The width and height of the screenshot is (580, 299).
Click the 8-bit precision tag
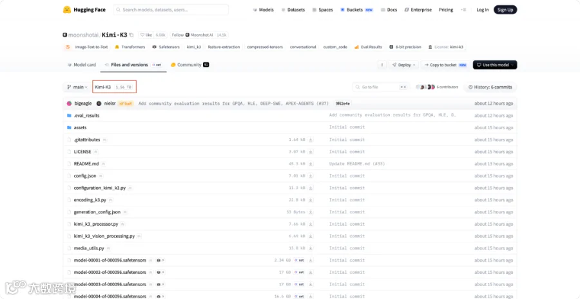pyautogui.click(x=405, y=47)
